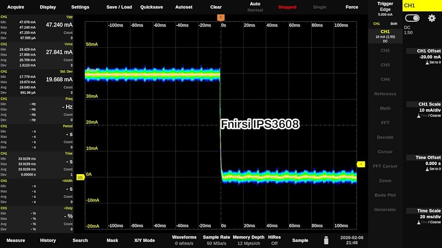Click the Waveforms 0 wfms/s readout

184,241
